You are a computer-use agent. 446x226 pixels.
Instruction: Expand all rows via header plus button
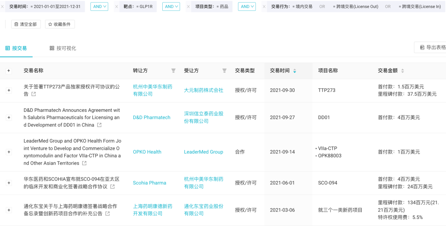click(9, 71)
